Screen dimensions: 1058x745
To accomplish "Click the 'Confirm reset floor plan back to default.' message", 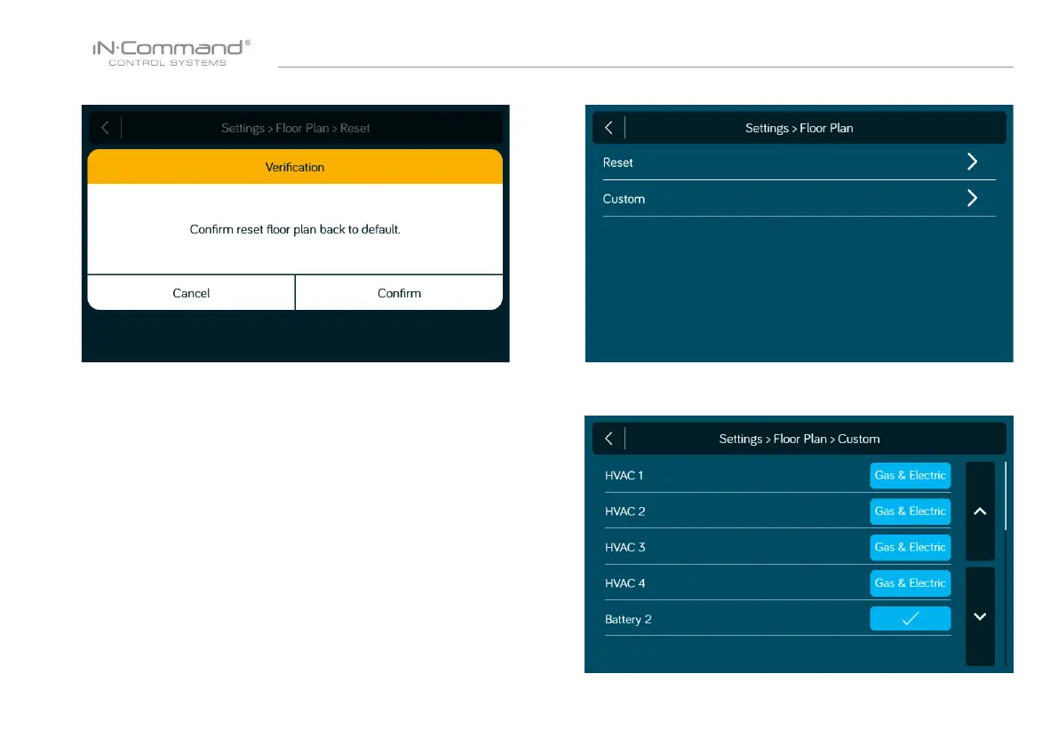I will 295,229.
